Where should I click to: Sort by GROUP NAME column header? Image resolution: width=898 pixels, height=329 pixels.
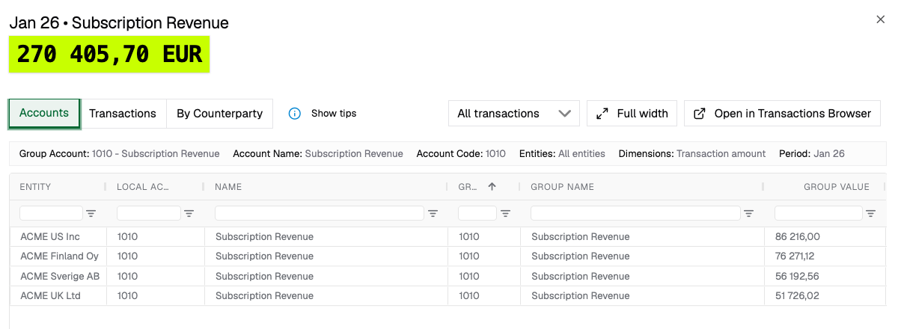pos(562,187)
